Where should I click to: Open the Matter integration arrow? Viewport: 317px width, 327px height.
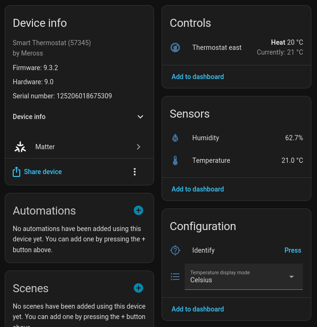[x=138, y=147]
